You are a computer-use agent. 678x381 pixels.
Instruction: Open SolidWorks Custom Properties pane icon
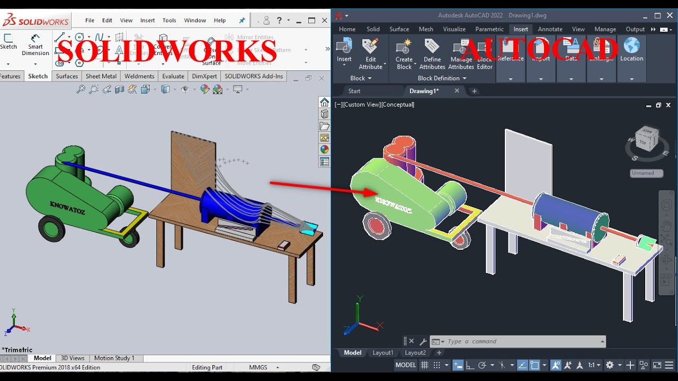[325, 162]
